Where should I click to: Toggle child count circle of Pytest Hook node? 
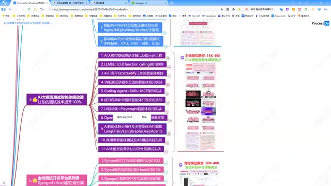click(166, 173)
